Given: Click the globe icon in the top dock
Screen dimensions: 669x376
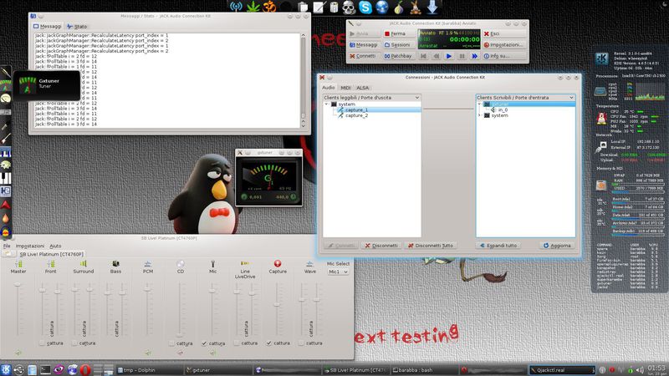Looking at the screenshot, I should click(x=382, y=7).
